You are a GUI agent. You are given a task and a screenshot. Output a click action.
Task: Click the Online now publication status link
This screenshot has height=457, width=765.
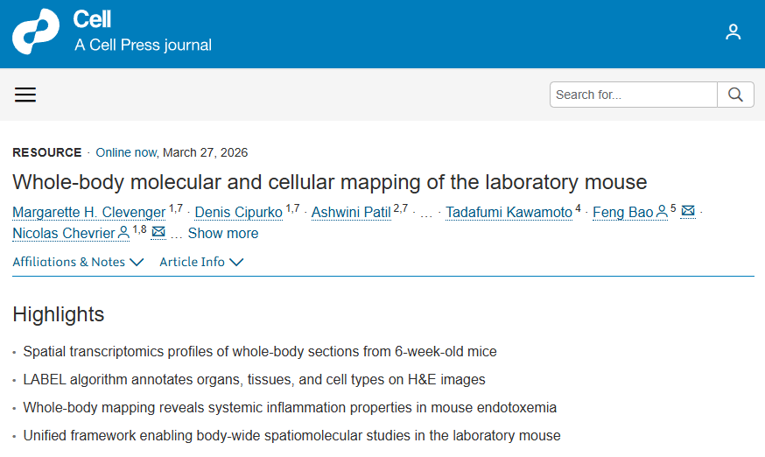(126, 152)
